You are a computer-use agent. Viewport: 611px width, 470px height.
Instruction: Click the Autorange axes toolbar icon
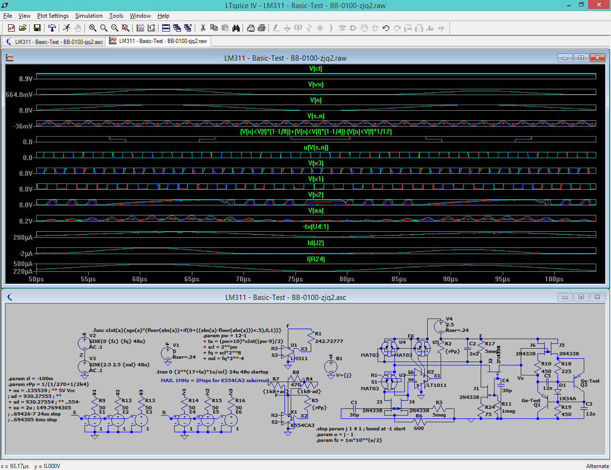coord(151,28)
